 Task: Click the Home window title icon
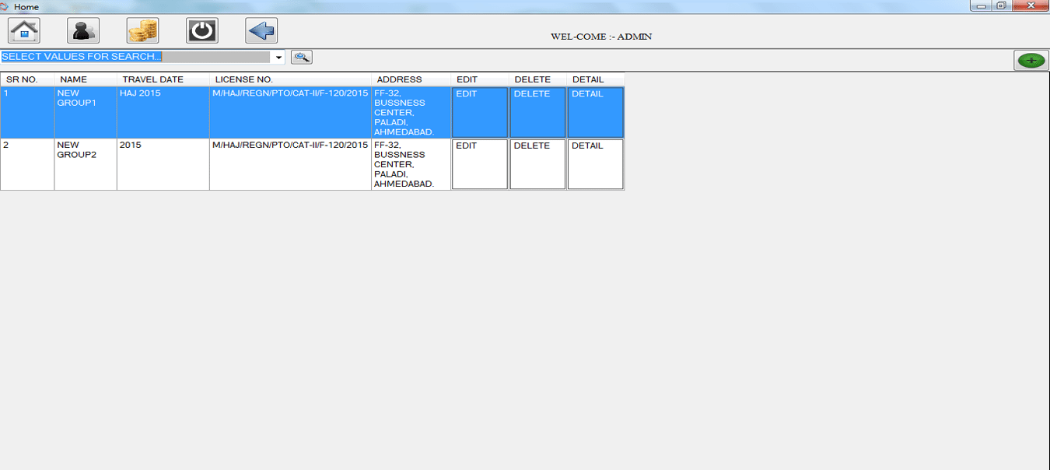tap(5, 6)
